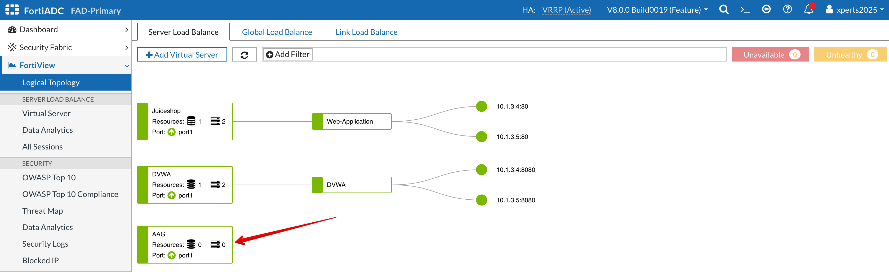The height and width of the screenshot is (272, 889).
Task: Expand the Dashboard menu chevron
Action: (126, 30)
